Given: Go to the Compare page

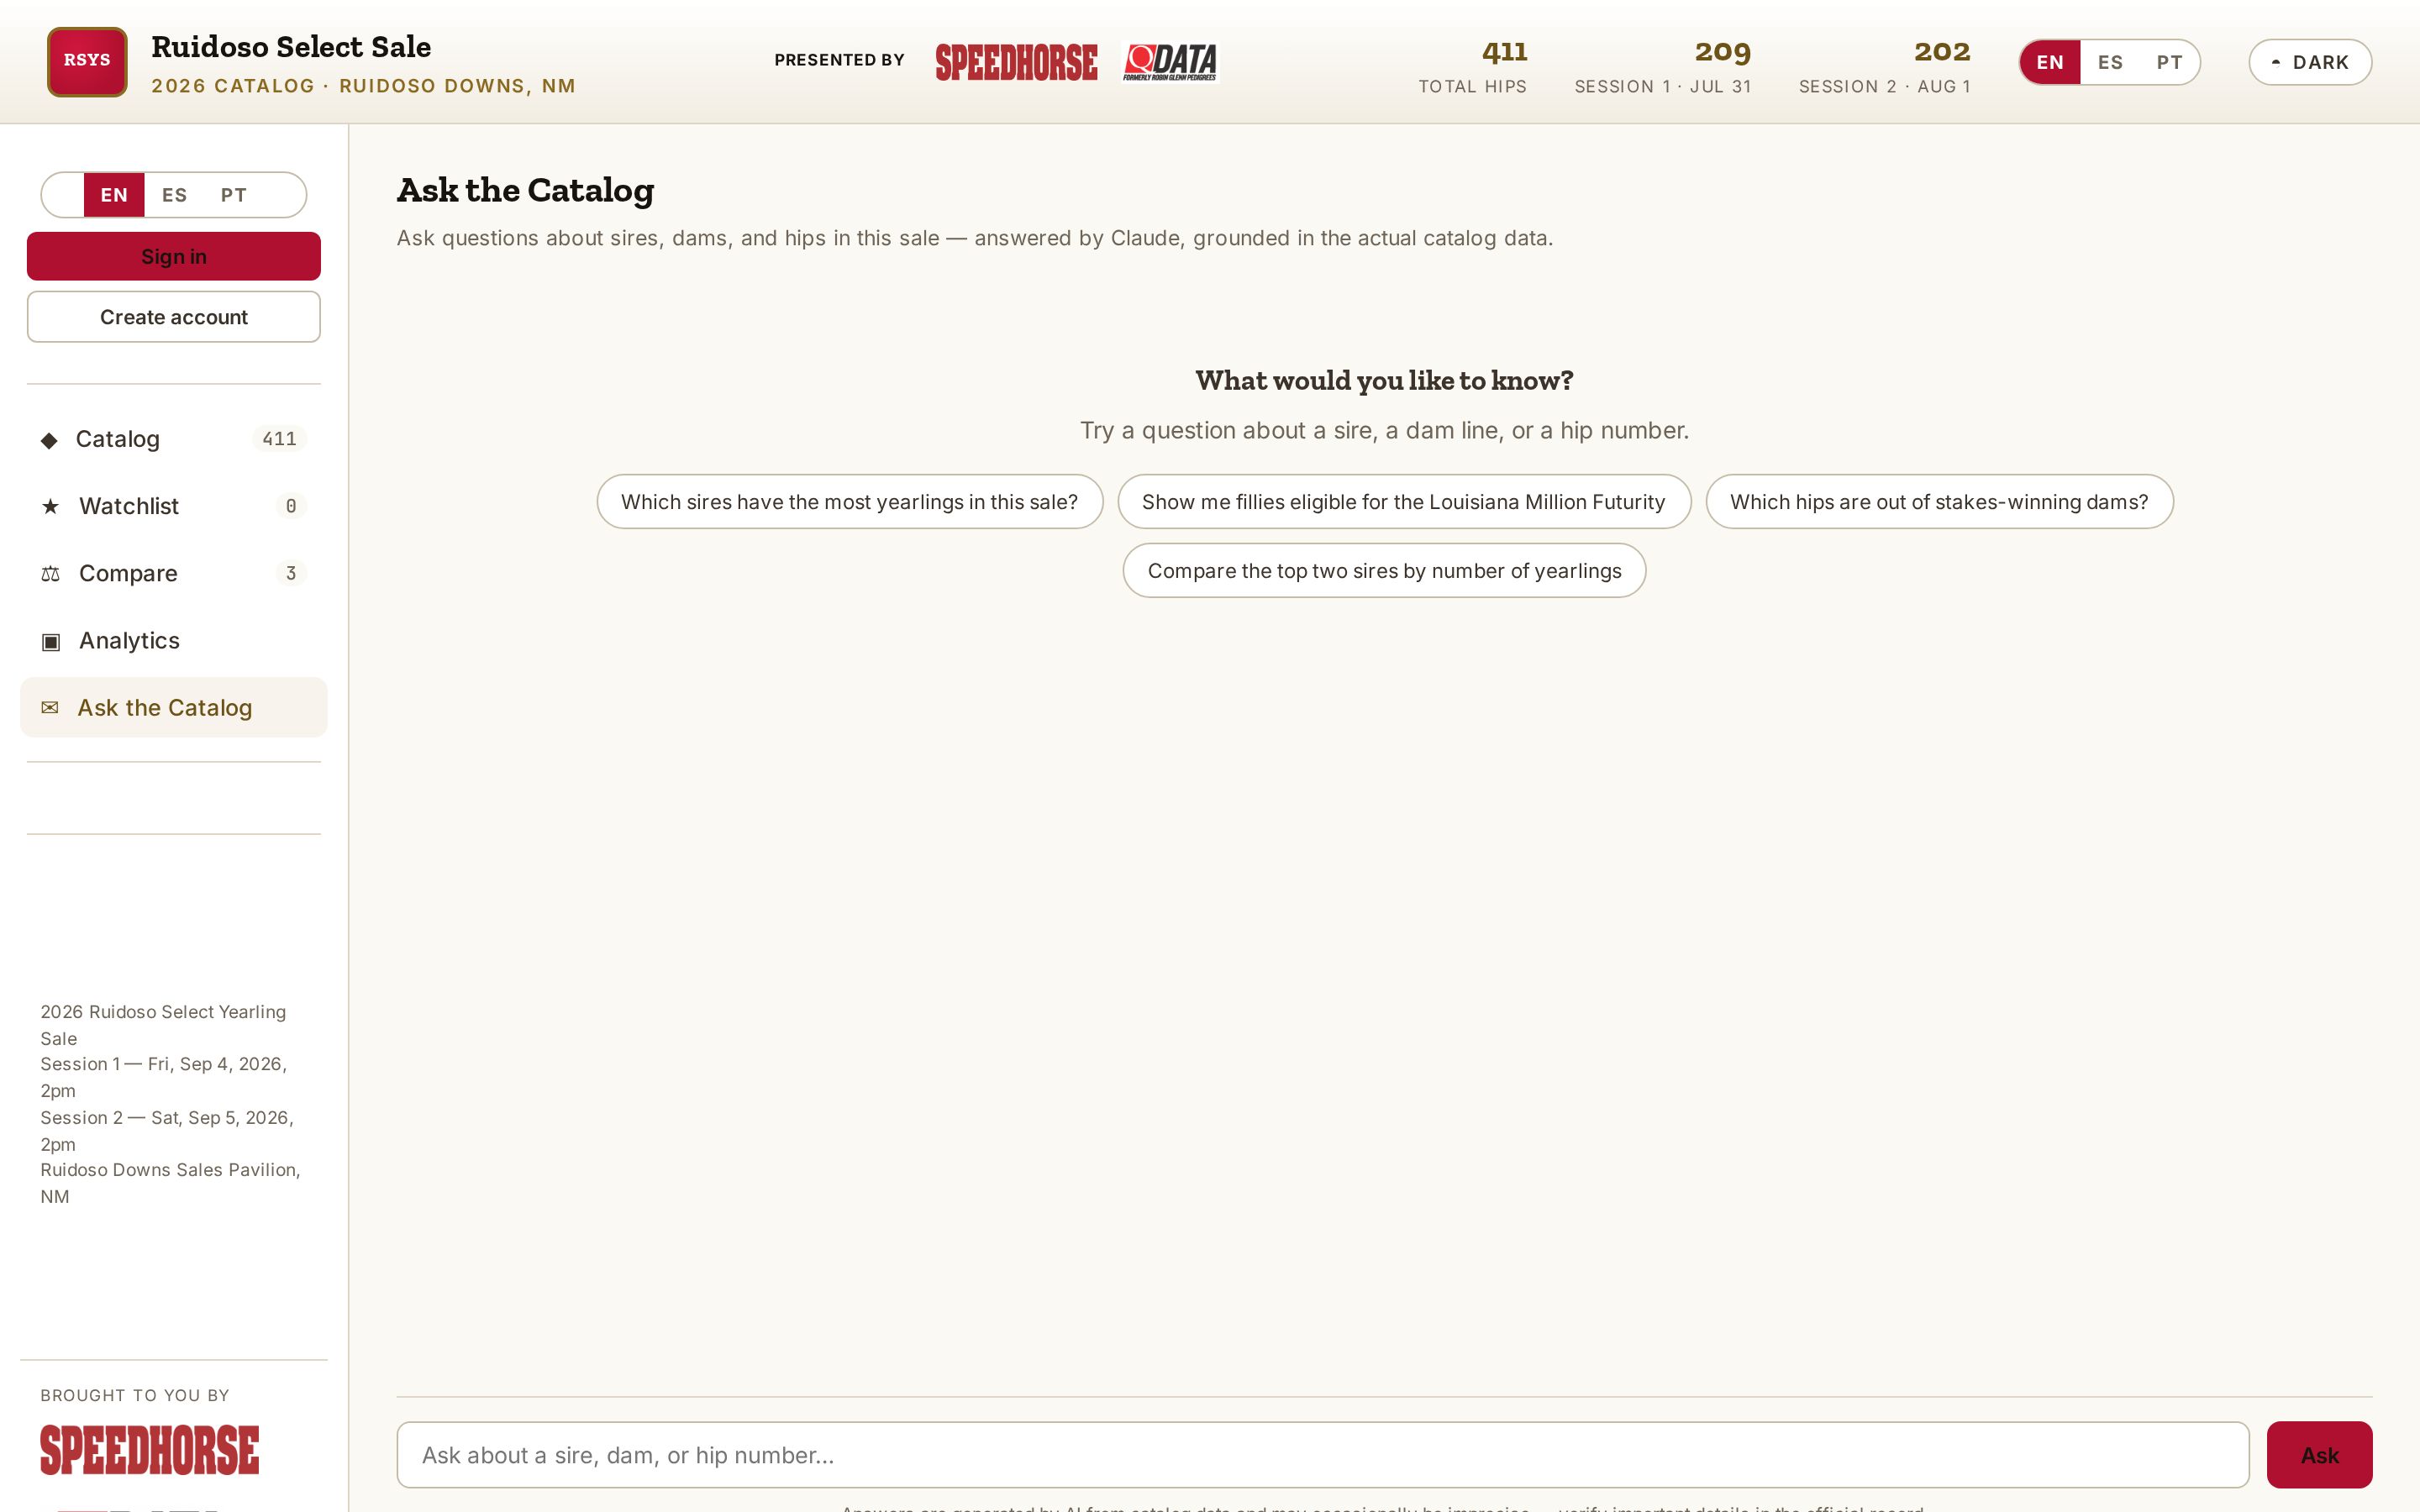Looking at the screenshot, I should click(174, 573).
